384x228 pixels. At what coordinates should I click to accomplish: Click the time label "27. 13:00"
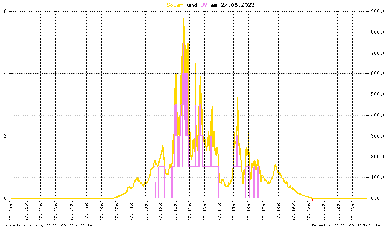tap(205, 211)
